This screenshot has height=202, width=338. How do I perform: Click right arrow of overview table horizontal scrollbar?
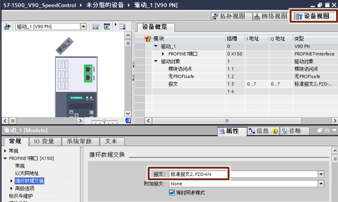point(335,121)
